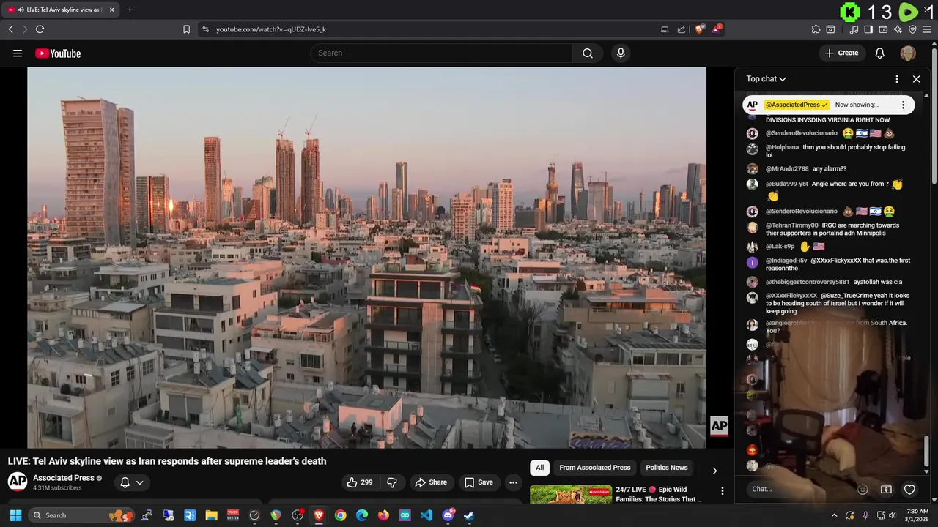Show next filter chips with arrow
938x527 pixels.
714,471
